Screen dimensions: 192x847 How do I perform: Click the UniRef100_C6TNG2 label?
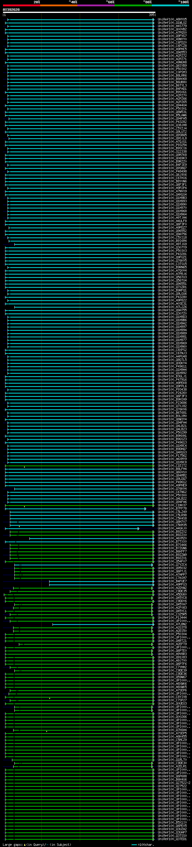(x=172, y=492)
